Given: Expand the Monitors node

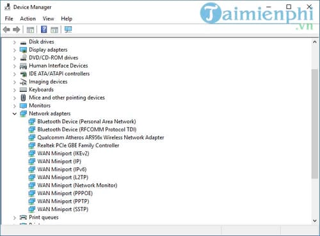Looking at the screenshot, I should coord(15,106).
